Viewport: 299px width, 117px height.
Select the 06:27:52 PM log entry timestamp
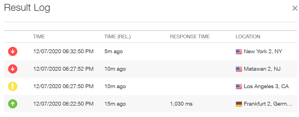63,69
